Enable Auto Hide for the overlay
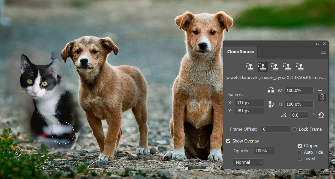The image size is (335, 179). [x=299, y=152]
